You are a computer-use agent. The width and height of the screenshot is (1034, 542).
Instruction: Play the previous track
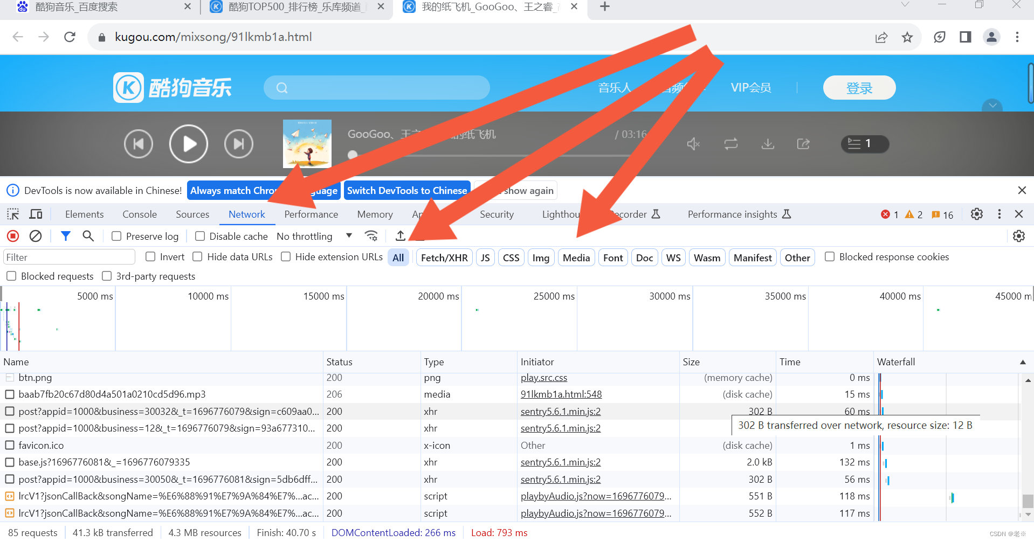tap(139, 144)
